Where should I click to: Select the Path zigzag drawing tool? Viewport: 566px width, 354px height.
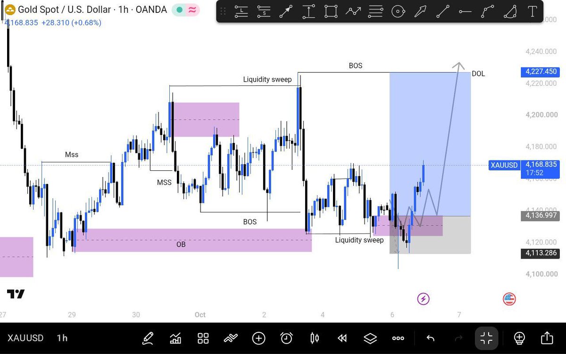pos(353,11)
